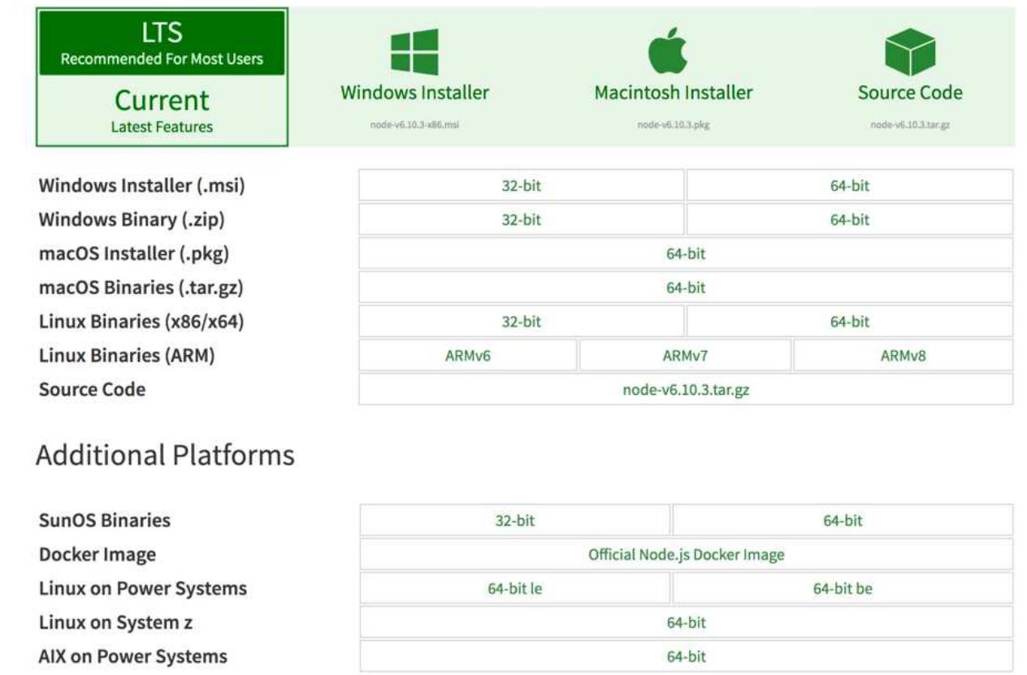
Task: Click node-v6.10.3.tar.gz under Source Code icon
Action: [x=910, y=126]
